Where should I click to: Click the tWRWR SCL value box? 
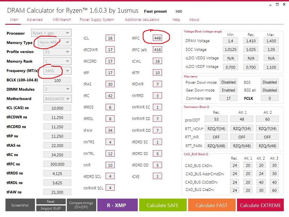click(x=110, y=188)
